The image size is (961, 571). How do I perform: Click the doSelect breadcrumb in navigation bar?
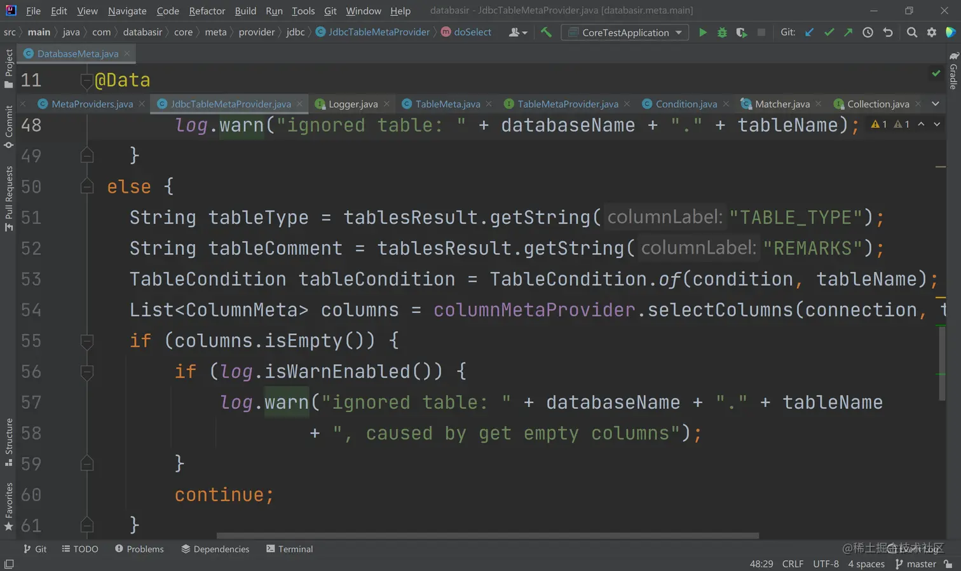point(466,32)
